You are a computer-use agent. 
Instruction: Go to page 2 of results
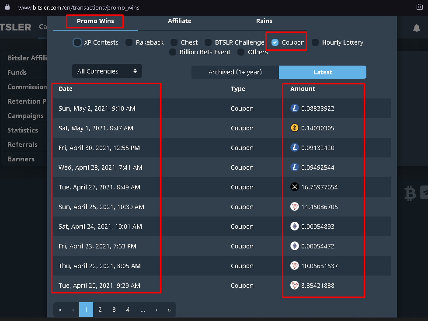[100, 310]
